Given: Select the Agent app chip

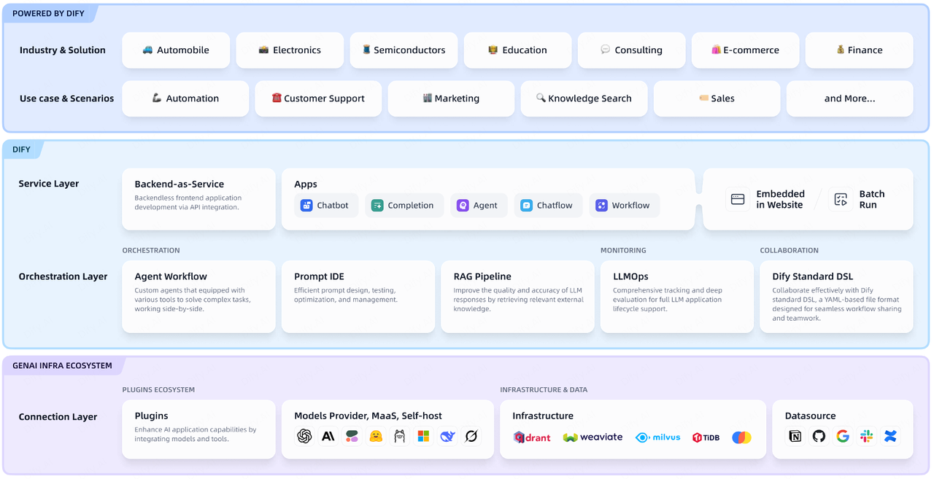Looking at the screenshot, I should tap(478, 206).
